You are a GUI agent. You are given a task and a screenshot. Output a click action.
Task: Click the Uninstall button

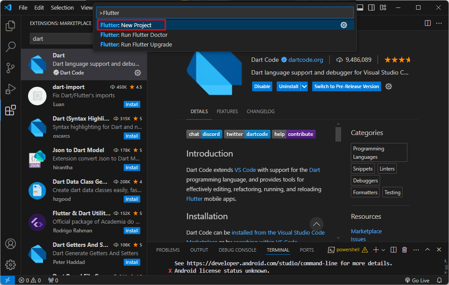(x=289, y=86)
